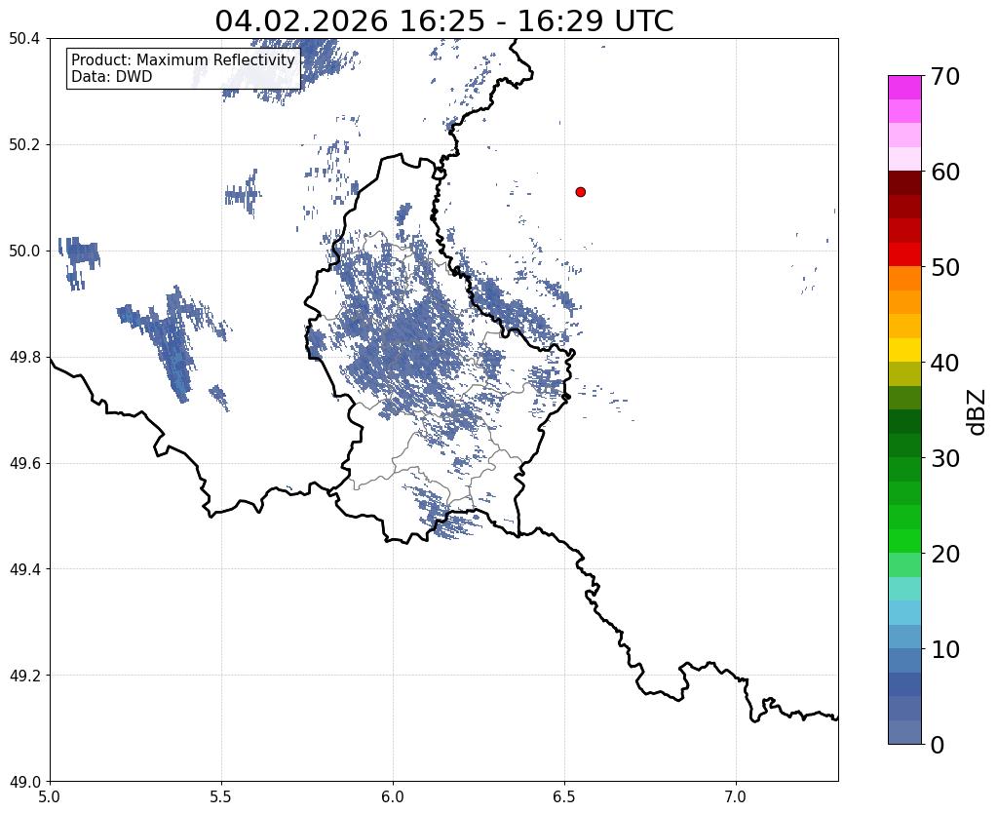The width and height of the screenshot is (997, 813).
Task: Click the 'Product: Maximum Reflectivity' label
Action: click(x=183, y=59)
